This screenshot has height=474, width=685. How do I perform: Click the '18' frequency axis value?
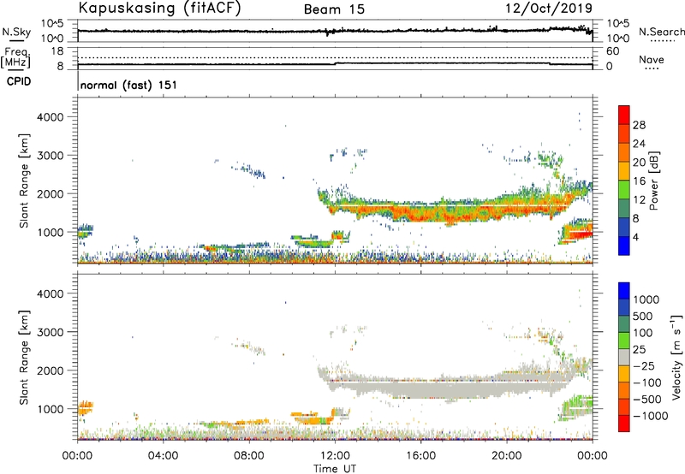pyautogui.click(x=57, y=51)
